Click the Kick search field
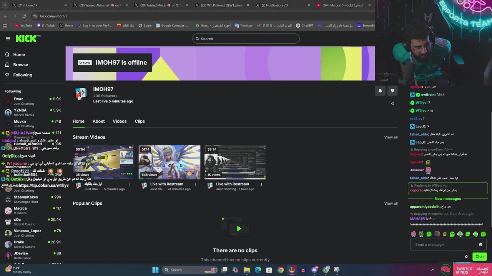This screenshot has width=492, height=276. 246,39
